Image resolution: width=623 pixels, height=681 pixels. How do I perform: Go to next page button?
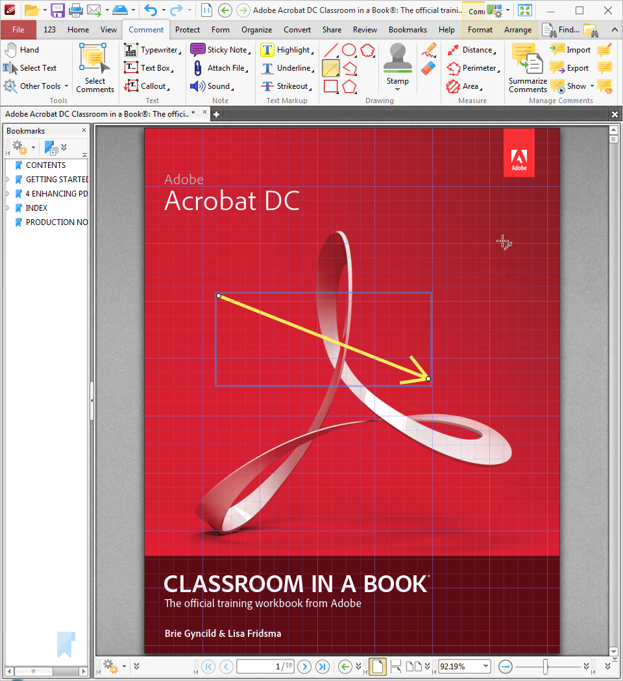(x=304, y=666)
